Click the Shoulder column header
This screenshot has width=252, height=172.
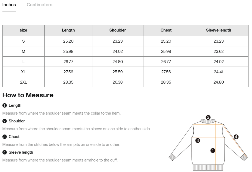[117, 30]
